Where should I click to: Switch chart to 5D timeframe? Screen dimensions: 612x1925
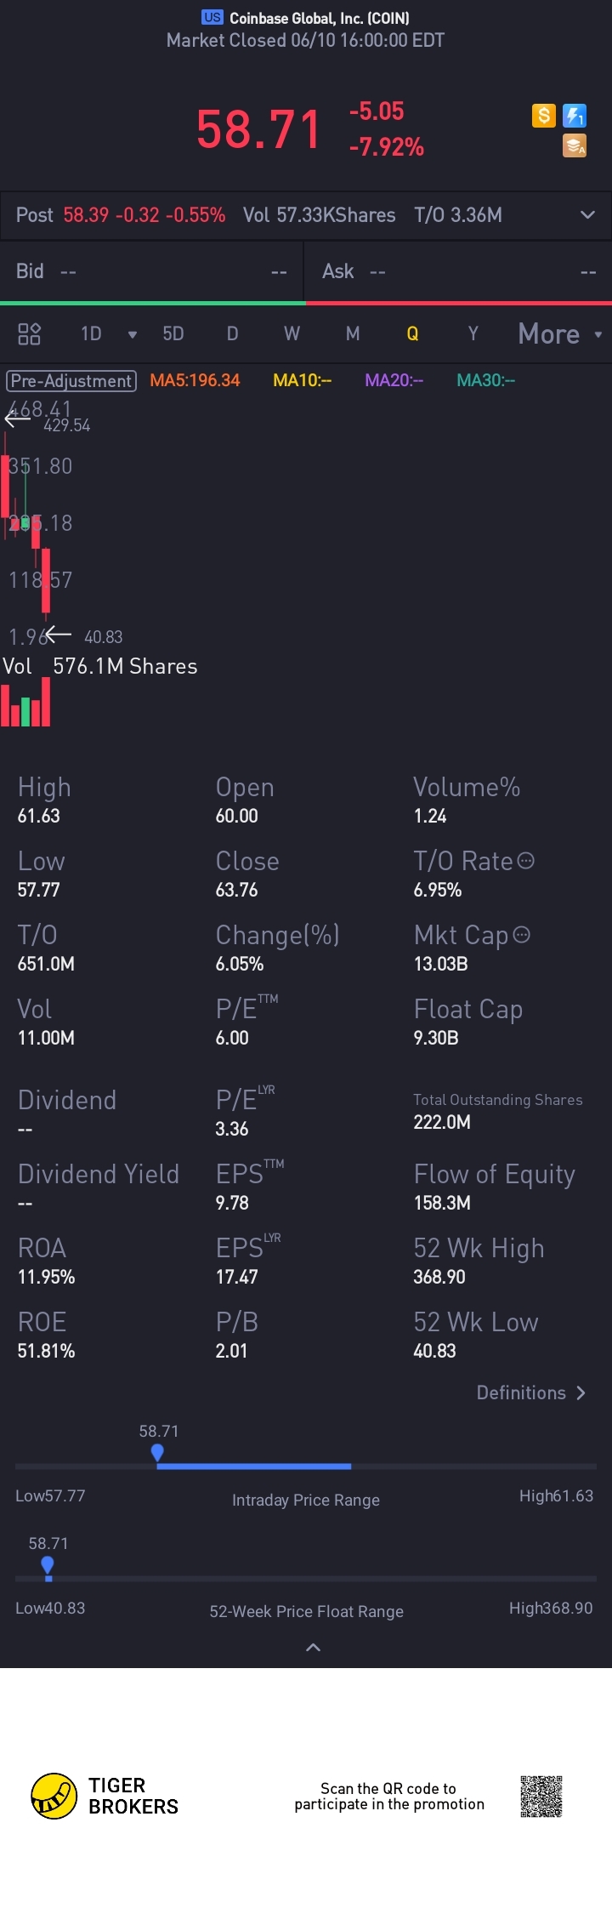173,333
